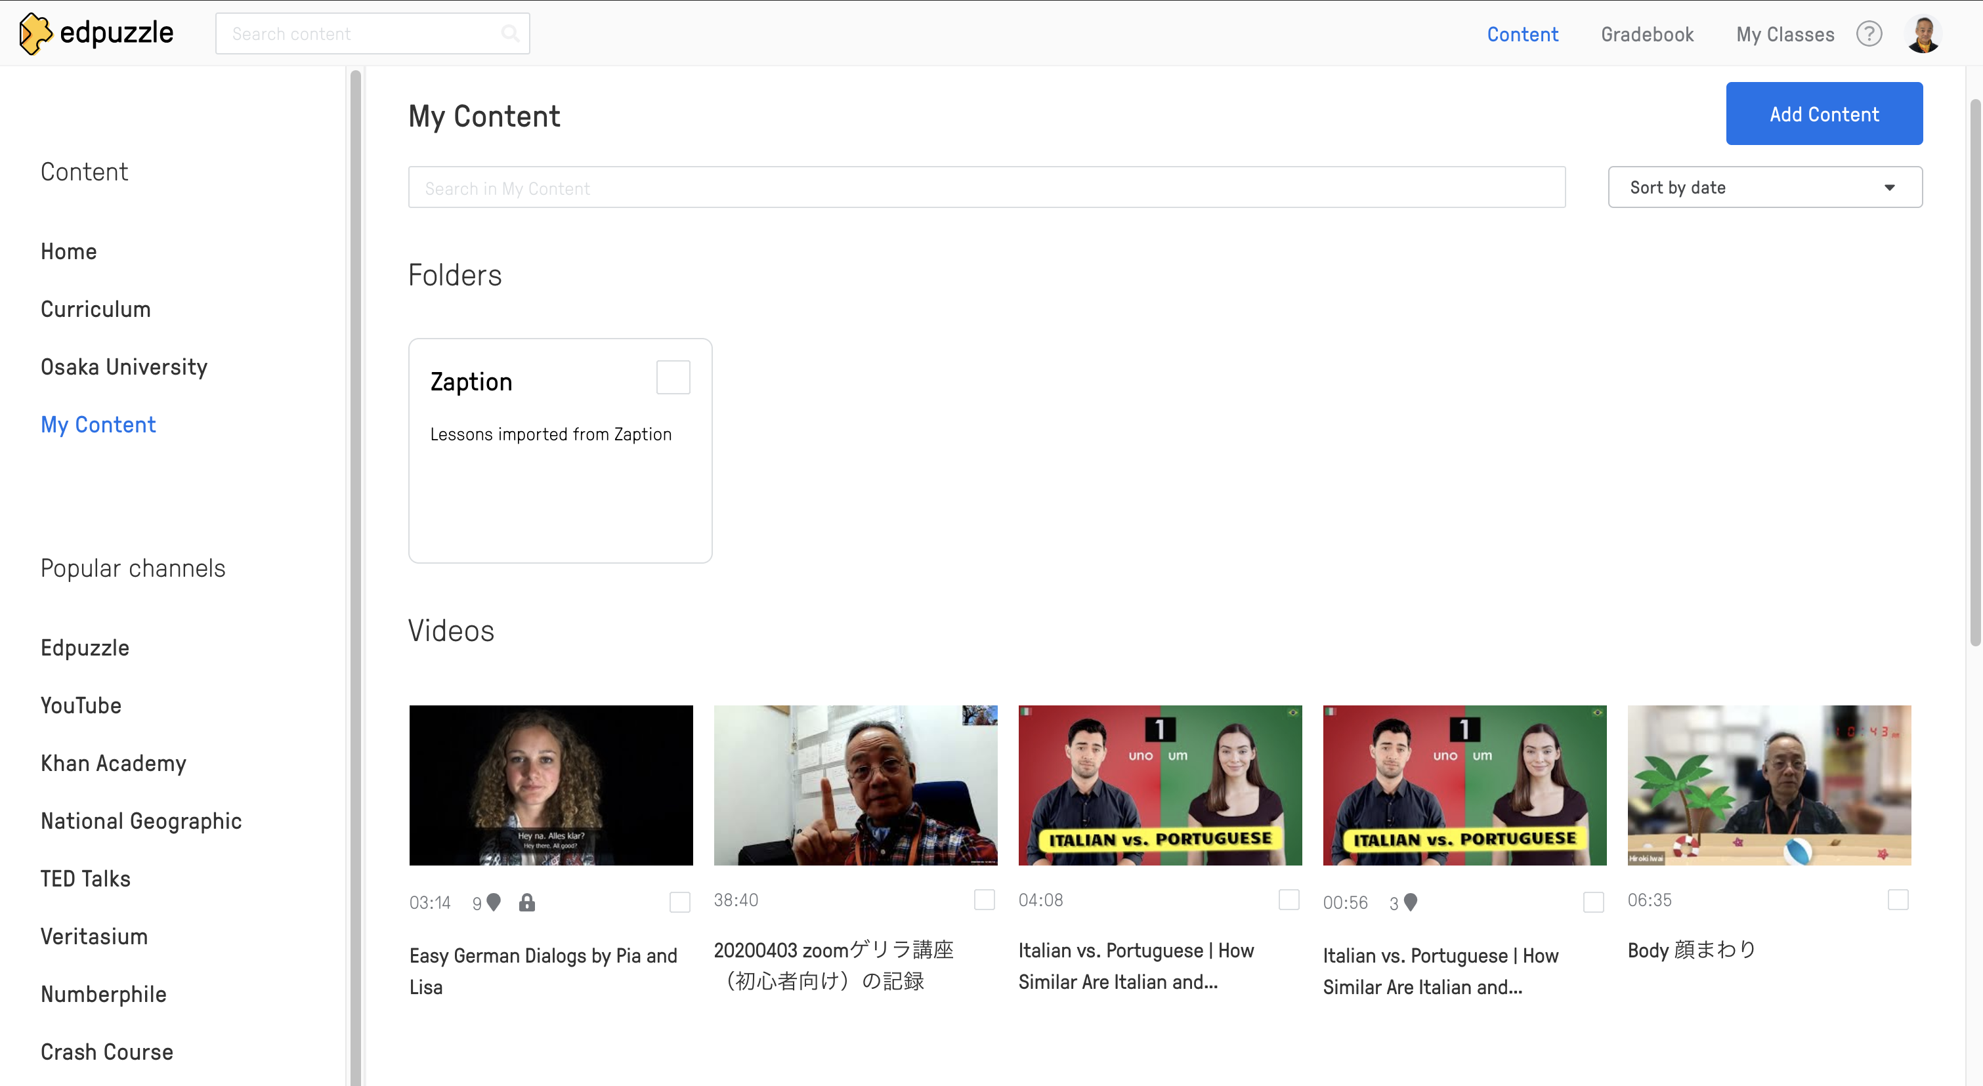Select the Content tab in top navigation
Image resolution: width=1983 pixels, height=1086 pixels.
click(1522, 33)
